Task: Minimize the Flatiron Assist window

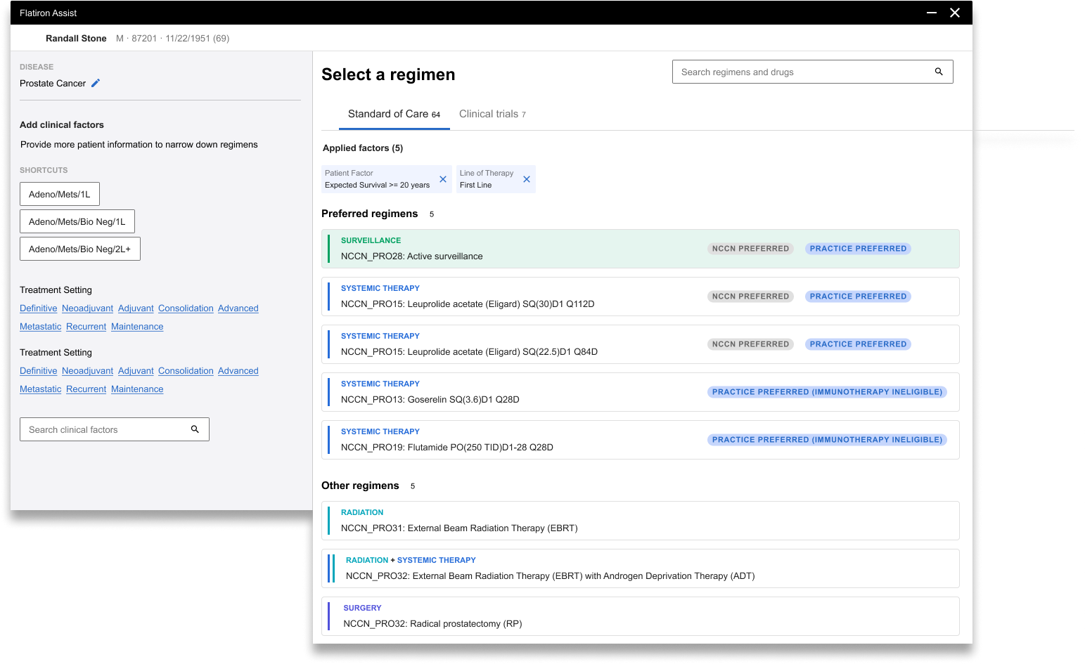Action: coord(932,13)
